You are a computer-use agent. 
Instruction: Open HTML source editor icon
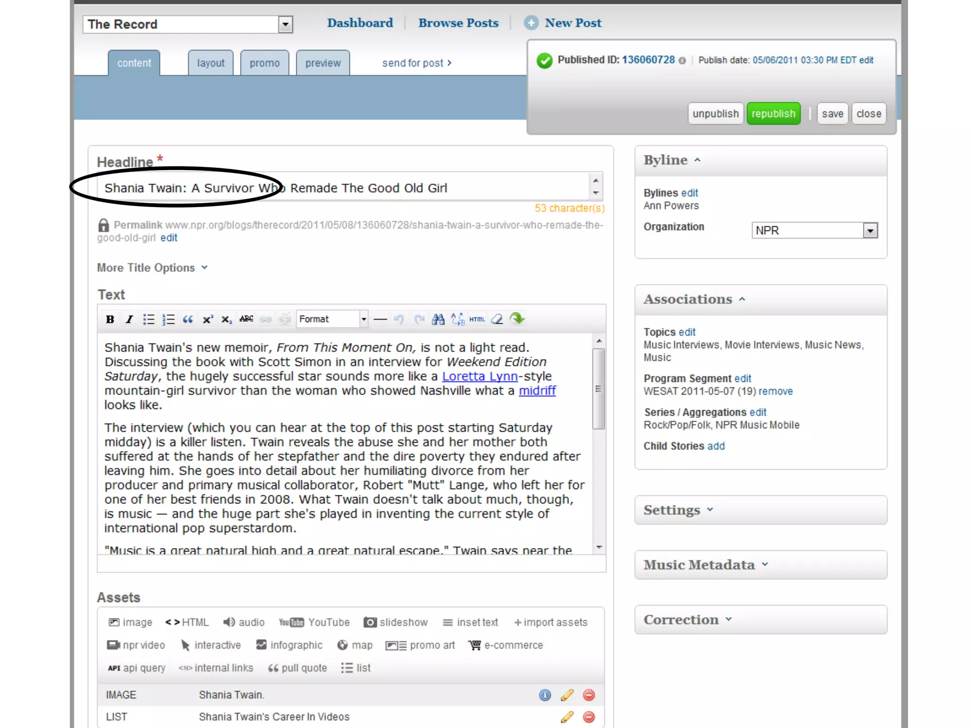(x=477, y=319)
